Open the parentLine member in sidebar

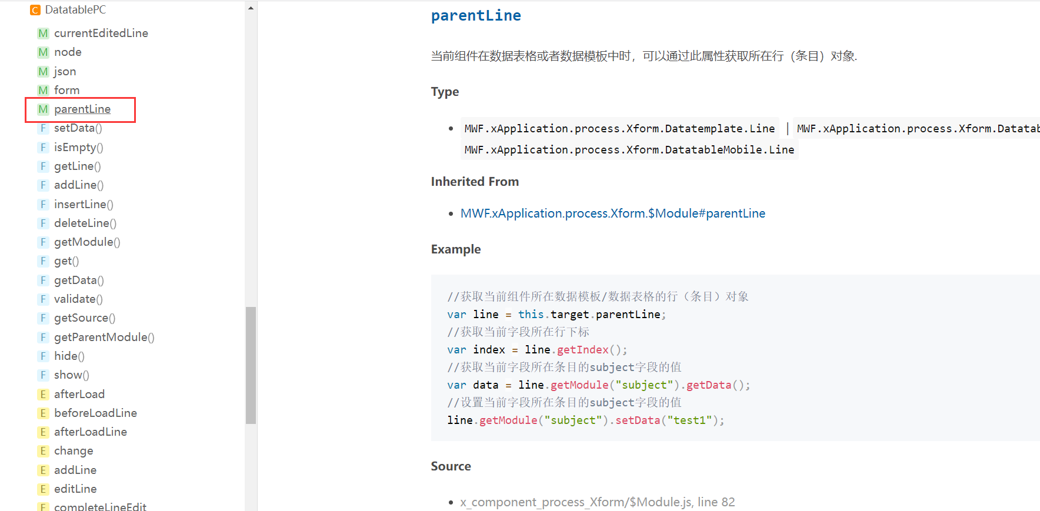click(82, 109)
